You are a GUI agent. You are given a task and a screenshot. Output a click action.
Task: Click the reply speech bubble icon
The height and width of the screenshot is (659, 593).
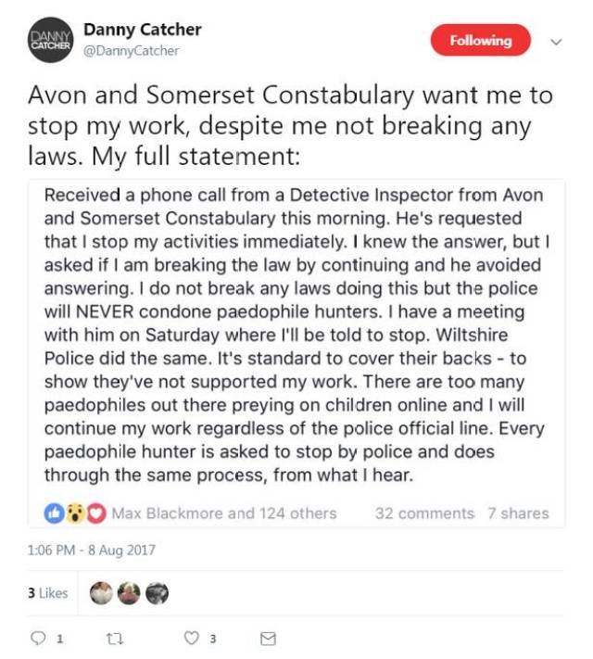coord(39,638)
